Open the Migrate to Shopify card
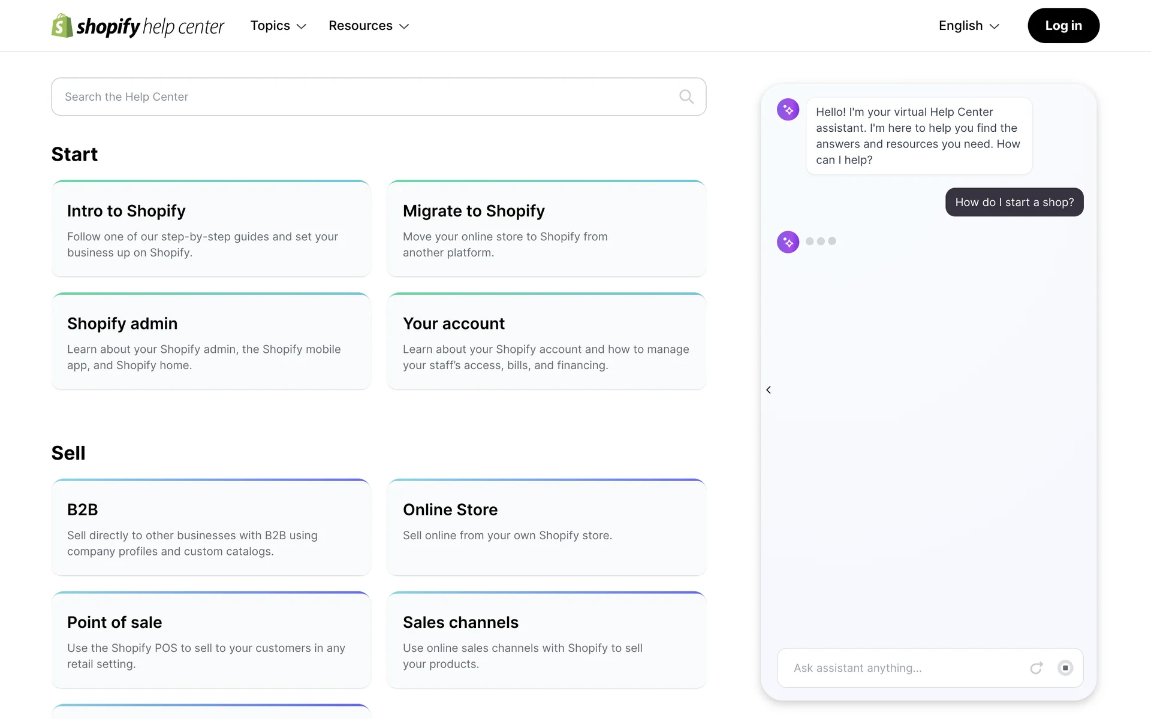The width and height of the screenshot is (1151, 719). pyautogui.click(x=546, y=229)
